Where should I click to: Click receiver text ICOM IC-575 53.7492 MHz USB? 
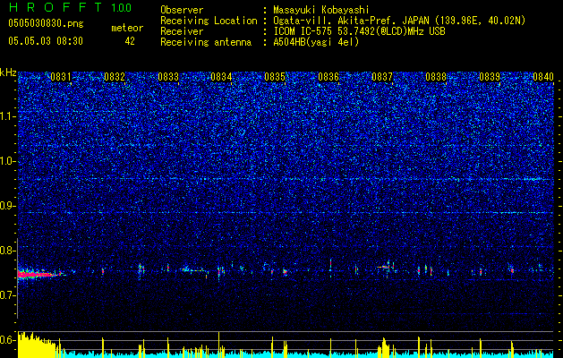[x=359, y=31]
